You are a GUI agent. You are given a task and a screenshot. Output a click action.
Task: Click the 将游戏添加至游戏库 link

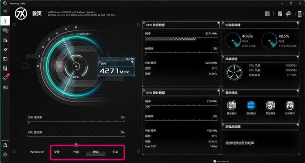pos(240,143)
